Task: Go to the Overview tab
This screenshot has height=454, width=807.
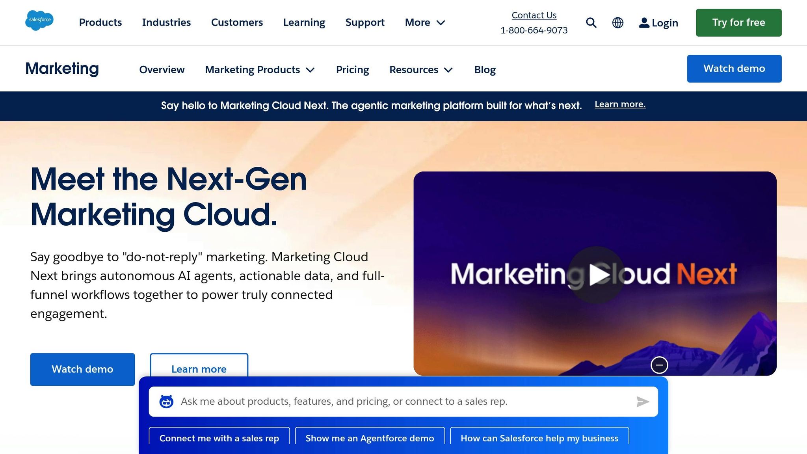Action: pos(162,70)
